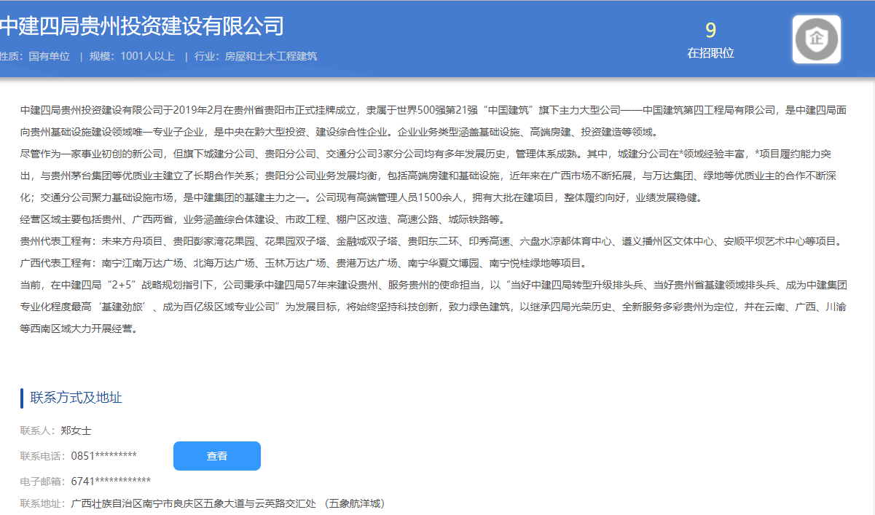
Task: Click the paragraph starting 广西代表工程有
Action: pos(303,263)
